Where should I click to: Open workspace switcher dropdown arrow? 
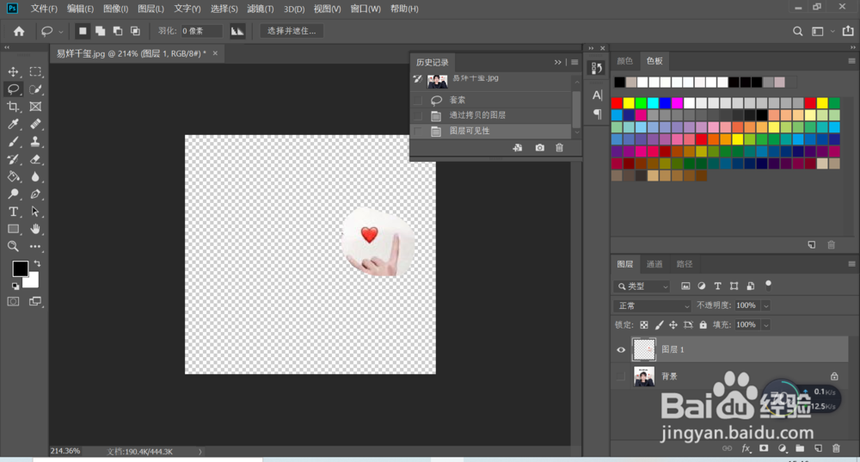[x=832, y=32]
